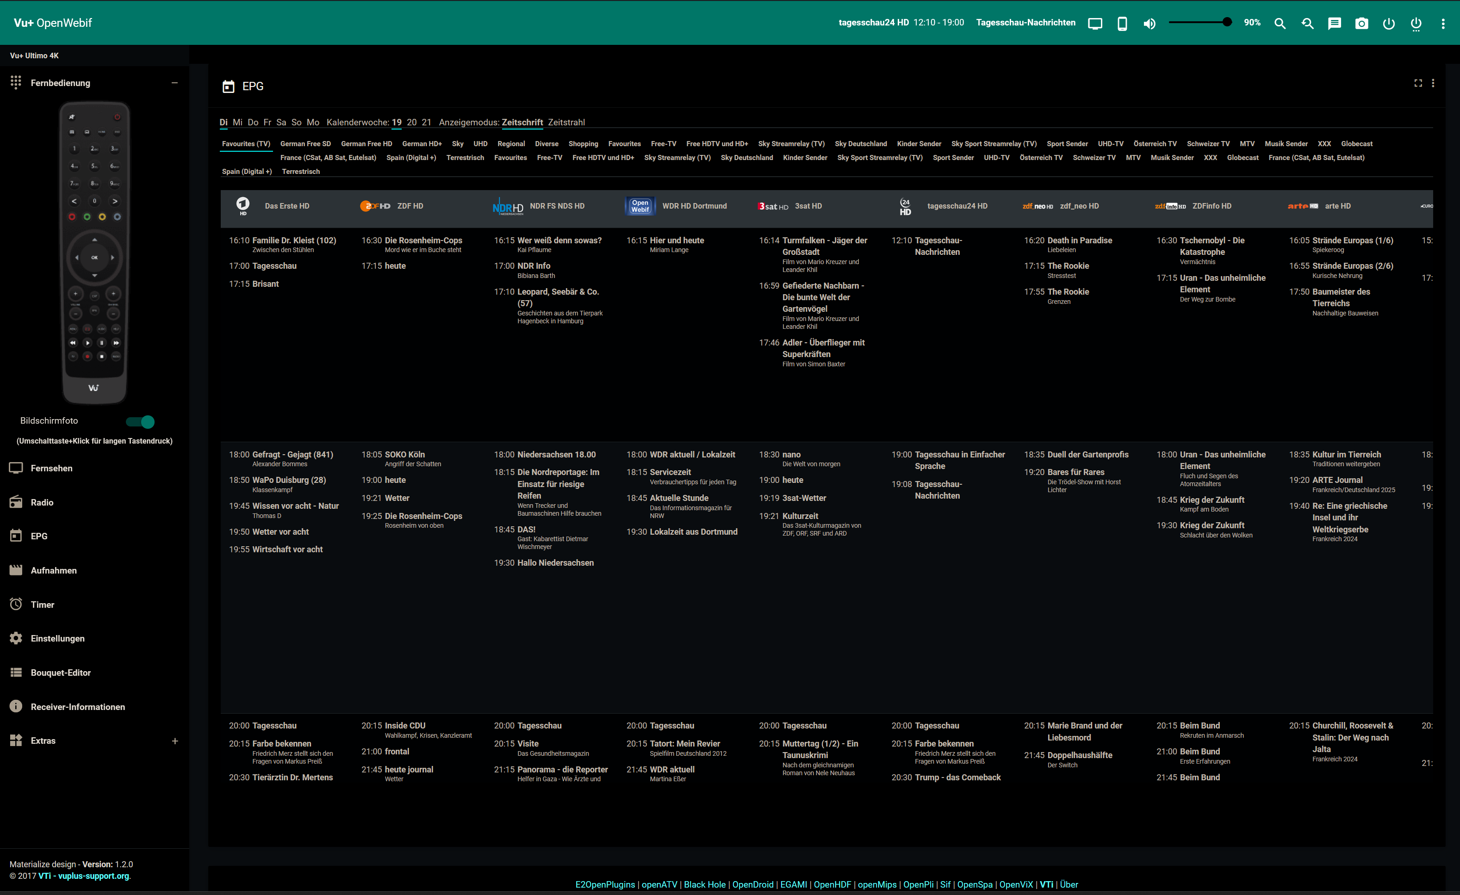Click the standby power icon
Screen dimensions: 1460x895
click(x=1388, y=24)
